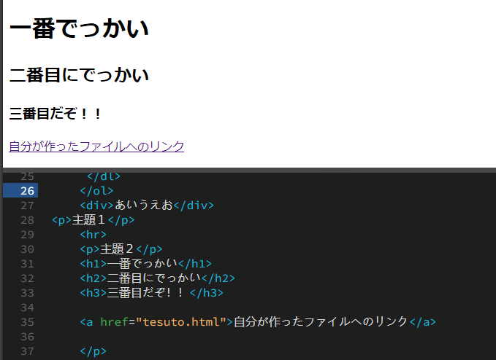Select line number 32 in the gutter

27,278
